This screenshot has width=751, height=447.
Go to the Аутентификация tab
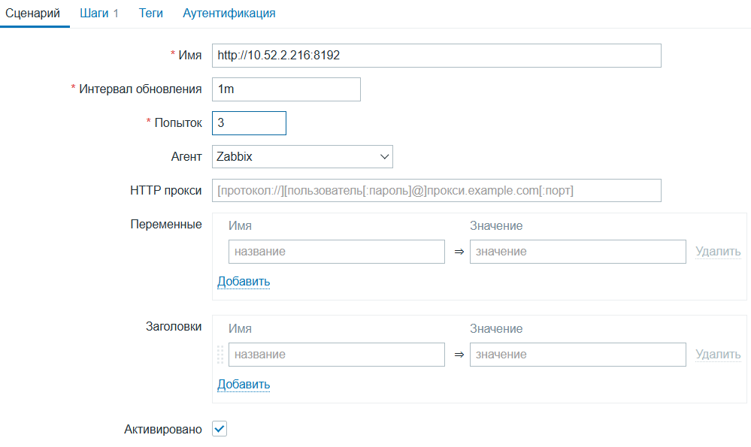(229, 14)
